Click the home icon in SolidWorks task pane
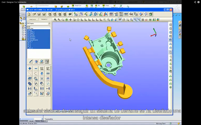This screenshot has height=125, width=201. tap(180, 22)
